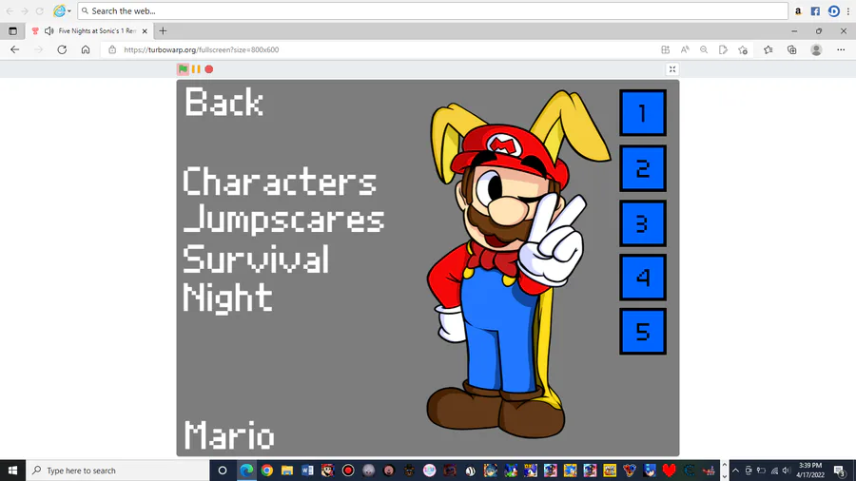Go back to the previous page
The width and height of the screenshot is (856, 481).
(14, 49)
